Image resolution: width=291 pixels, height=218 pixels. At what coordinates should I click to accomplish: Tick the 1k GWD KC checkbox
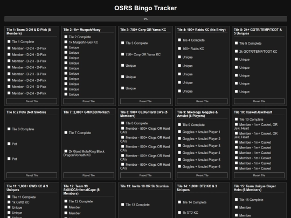pyautogui.click(x=9, y=202)
